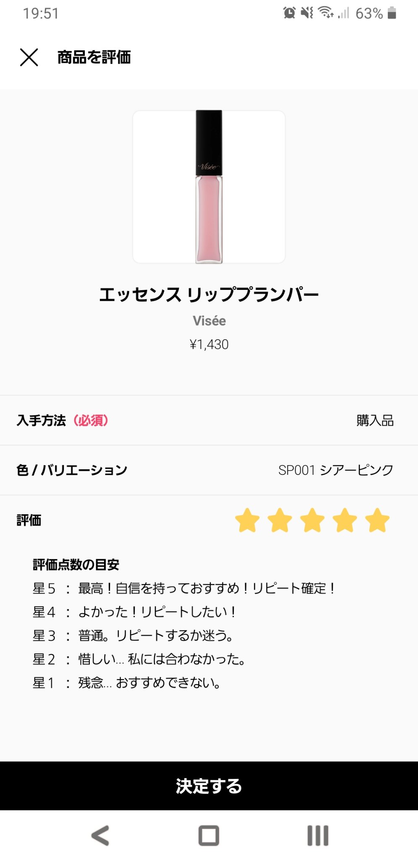This screenshot has height=859, width=418.
Task: Tap the 色 / バリエーション row label
Action: pyautogui.click(x=72, y=470)
